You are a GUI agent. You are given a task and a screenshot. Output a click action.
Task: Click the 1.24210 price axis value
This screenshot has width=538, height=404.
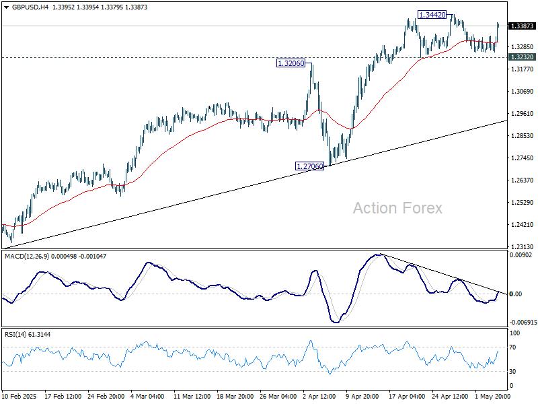click(523, 225)
